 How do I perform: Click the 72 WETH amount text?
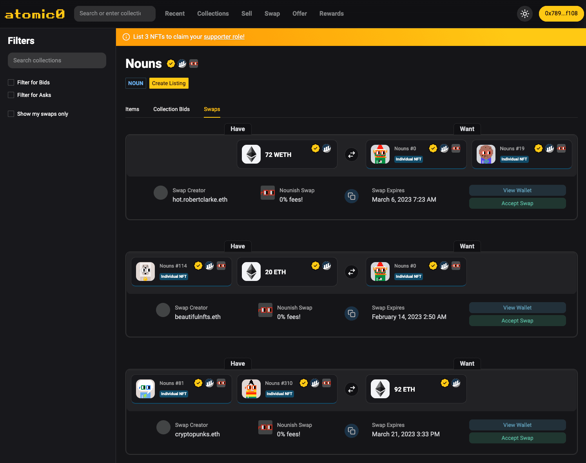pyautogui.click(x=278, y=155)
